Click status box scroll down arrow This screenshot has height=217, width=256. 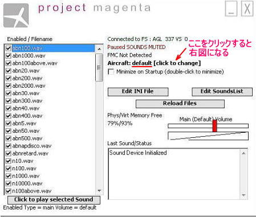click(x=243, y=195)
